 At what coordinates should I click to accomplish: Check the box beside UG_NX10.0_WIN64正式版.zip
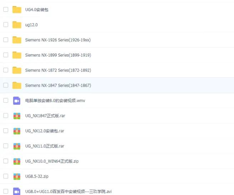tap(6, 161)
